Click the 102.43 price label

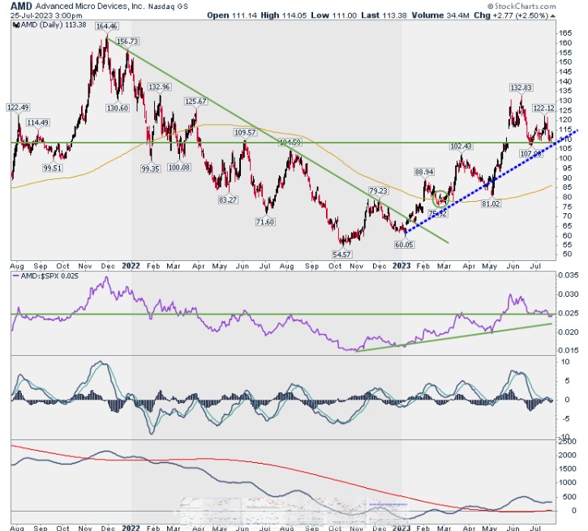point(461,146)
